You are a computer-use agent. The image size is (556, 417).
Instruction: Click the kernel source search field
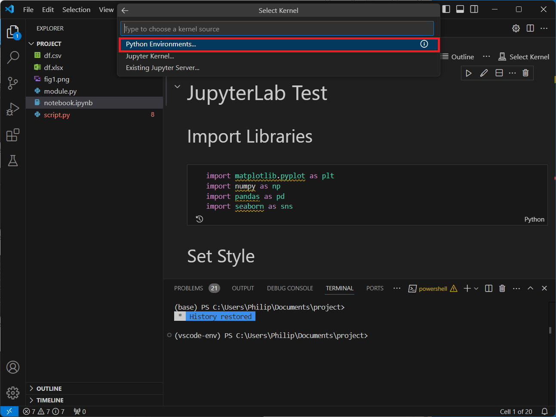[277, 29]
